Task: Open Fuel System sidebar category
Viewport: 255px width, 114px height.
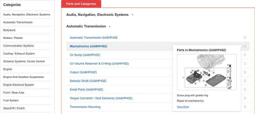Action: 11,100
